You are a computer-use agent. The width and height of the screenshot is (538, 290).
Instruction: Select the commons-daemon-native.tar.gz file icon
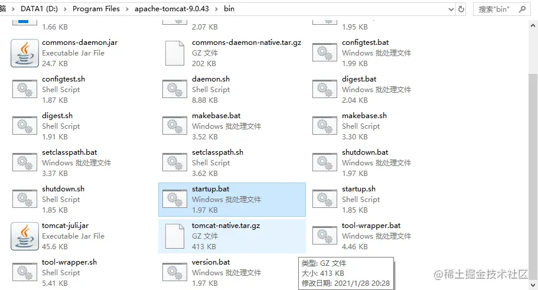[175, 53]
